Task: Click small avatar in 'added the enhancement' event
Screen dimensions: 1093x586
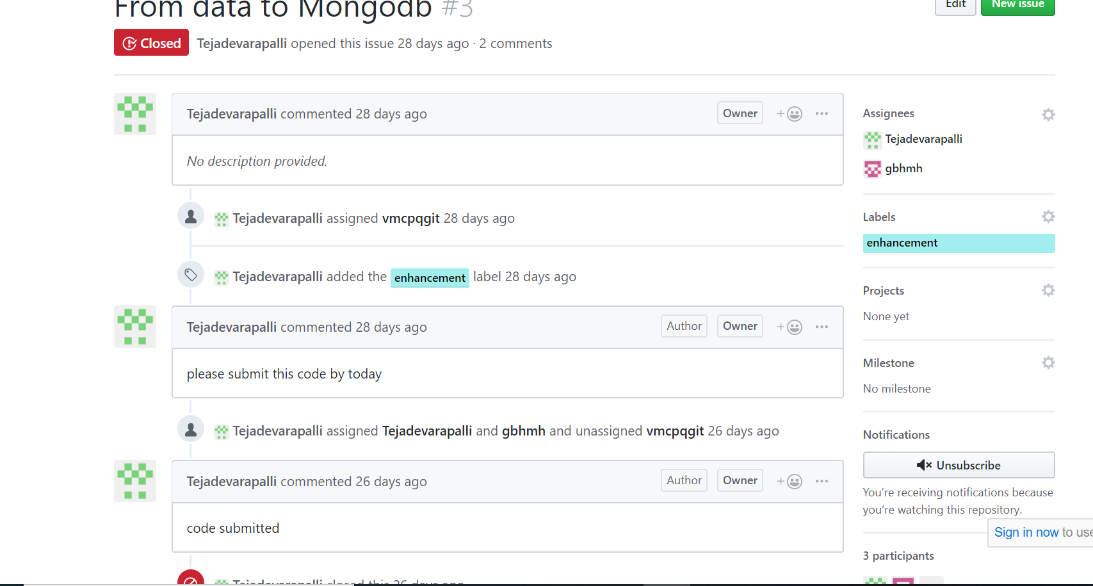Action: pos(222,277)
